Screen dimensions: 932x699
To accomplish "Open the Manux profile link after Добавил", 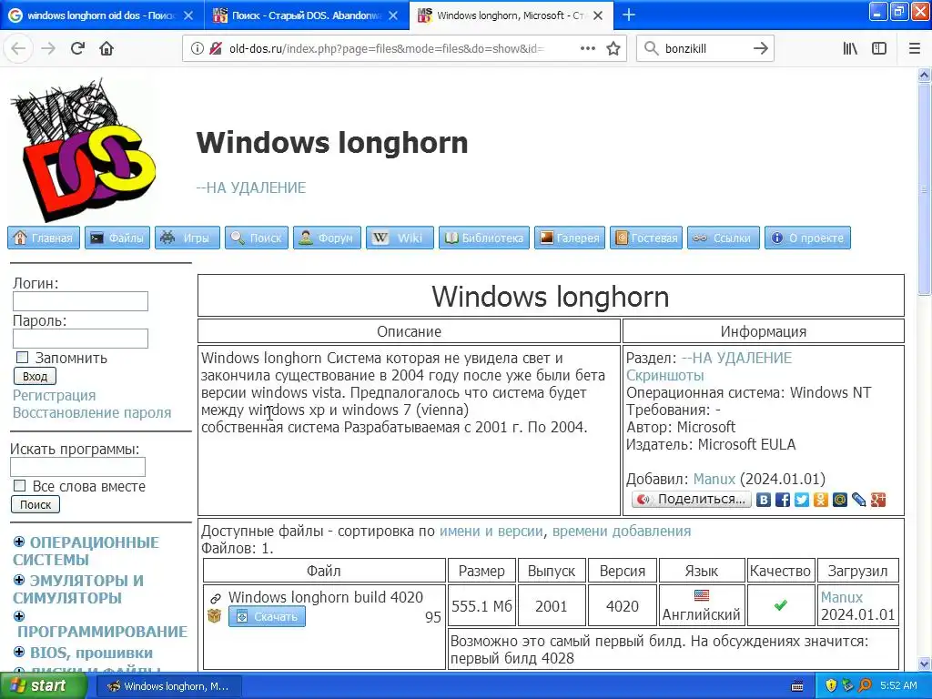I will tap(714, 479).
